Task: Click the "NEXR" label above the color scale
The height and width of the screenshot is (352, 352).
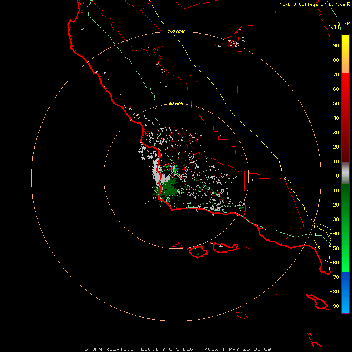Action: tap(344, 23)
